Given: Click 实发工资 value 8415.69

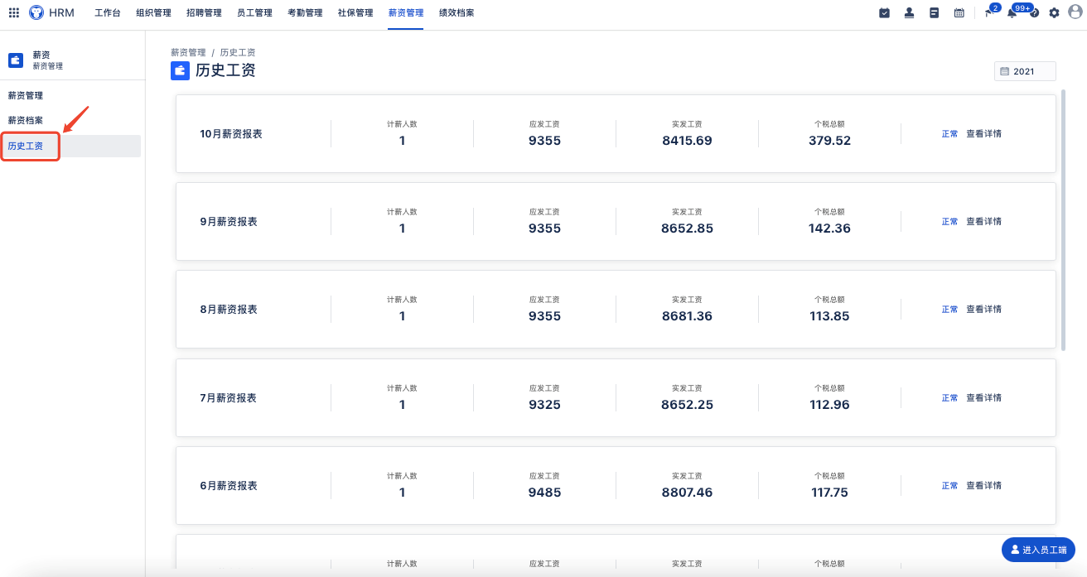Looking at the screenshot, I should point(687,141).
